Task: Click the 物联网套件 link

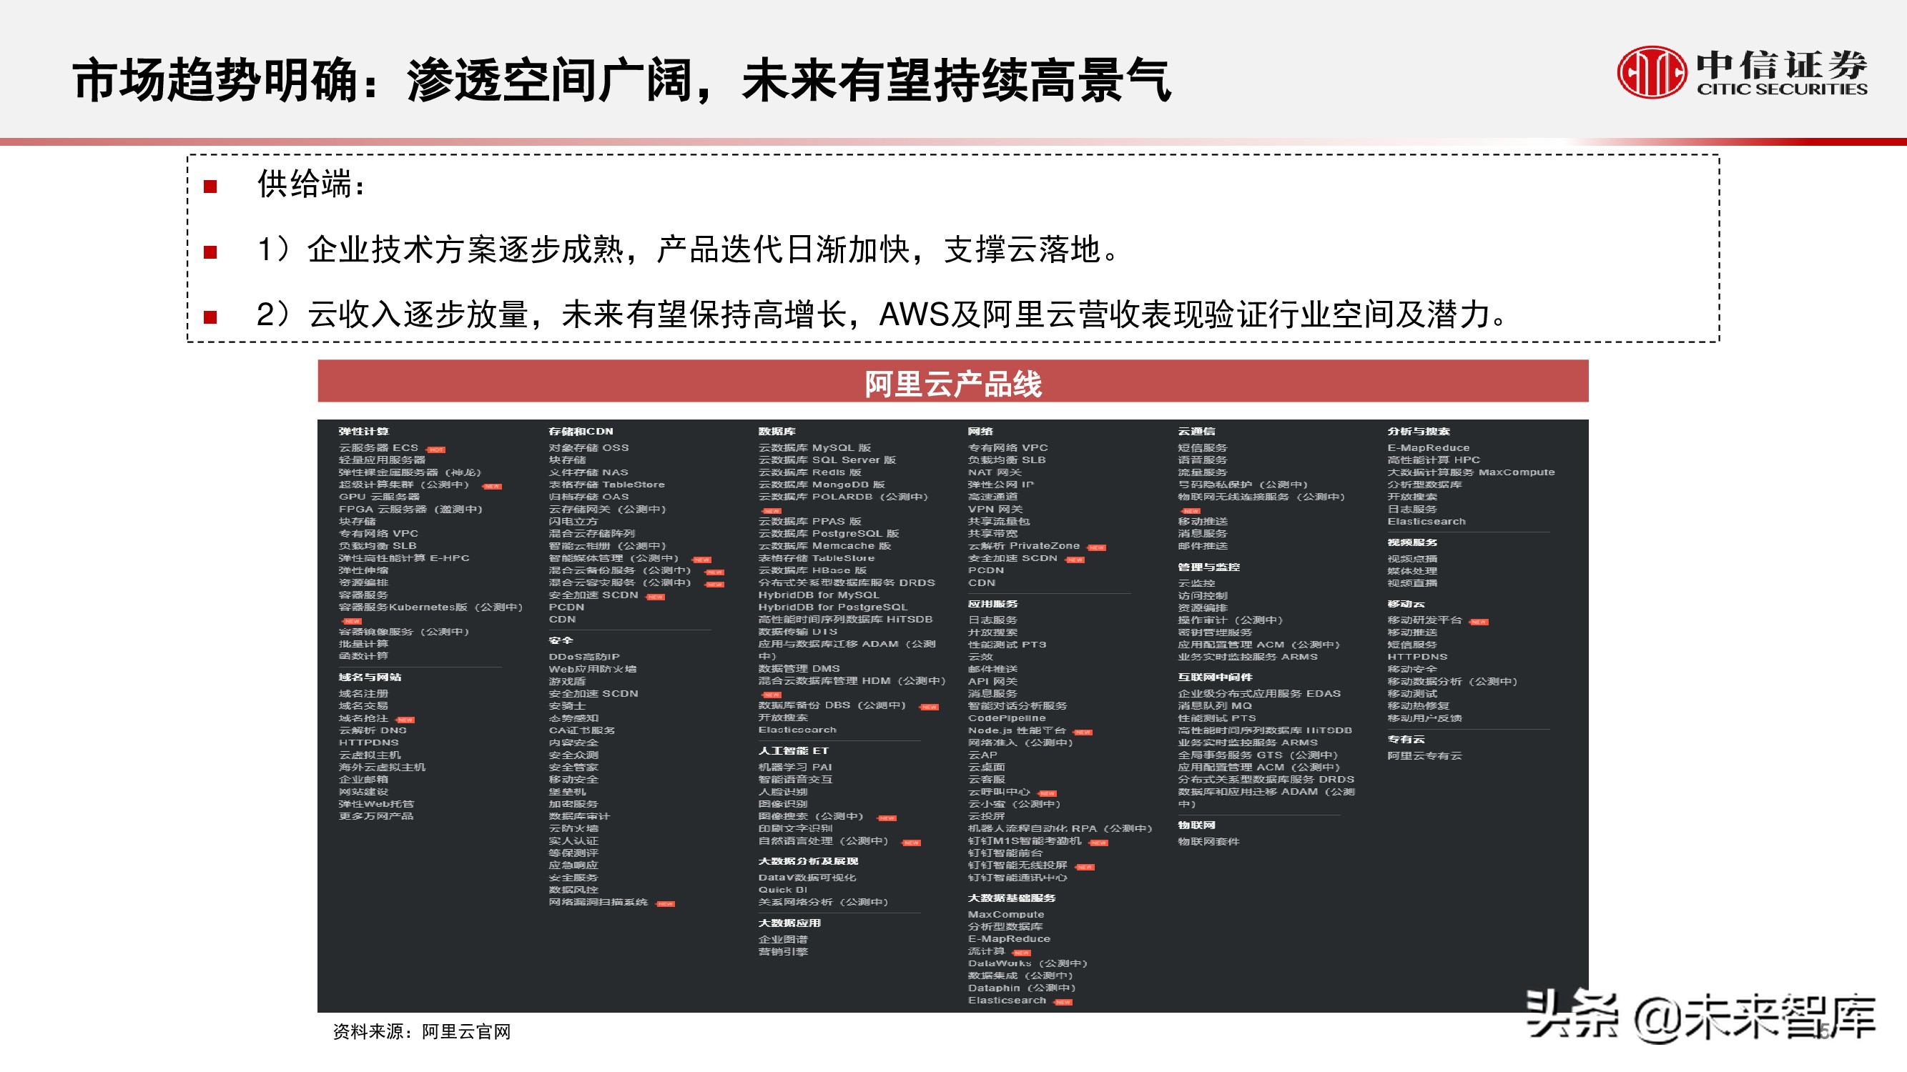Action: (1208, 841)
